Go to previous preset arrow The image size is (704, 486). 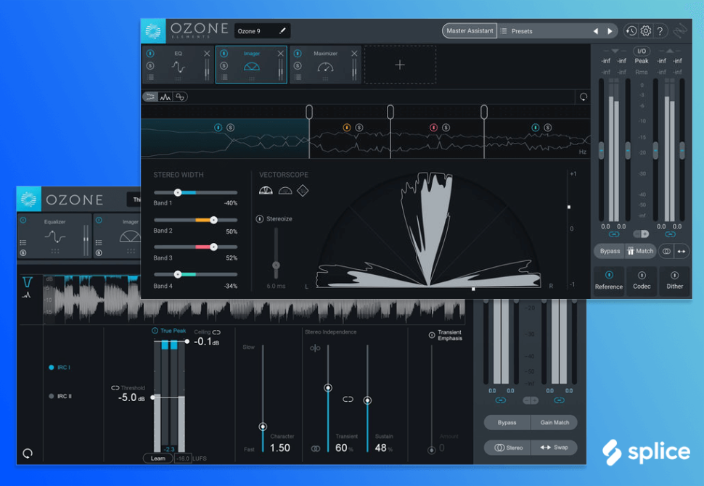[x=596, y=31]
